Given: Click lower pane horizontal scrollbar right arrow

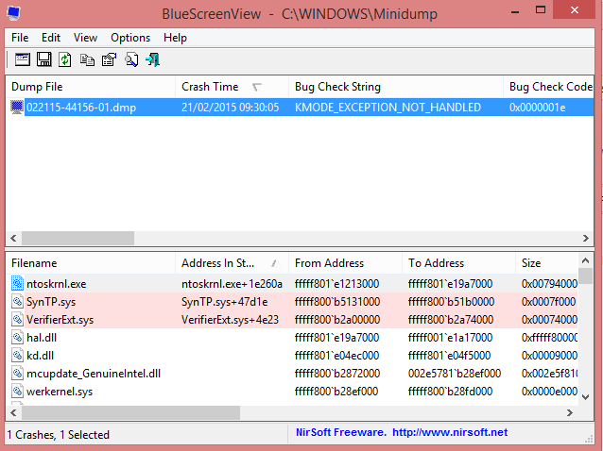Looking at the screenshot, I should (x=570, y=412).
